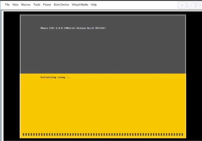Image resolution: width=202 pixels, height=141 pixels.
Task: Click the 'Initializing timing ...' status text
Action: click(x=55, y=77)
